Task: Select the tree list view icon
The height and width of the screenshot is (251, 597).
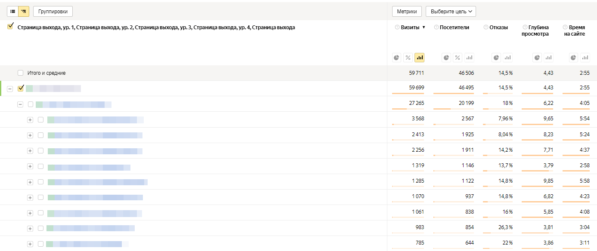Action: click(x=24, y=11)
